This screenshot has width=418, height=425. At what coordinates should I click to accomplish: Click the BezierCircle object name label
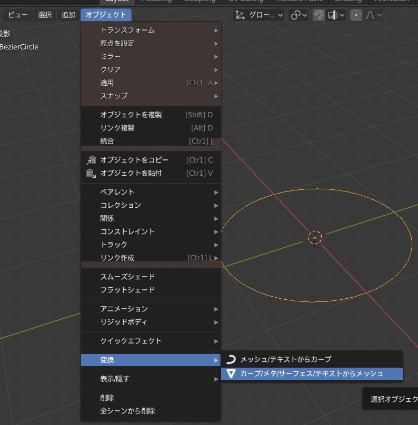(19, 47)
